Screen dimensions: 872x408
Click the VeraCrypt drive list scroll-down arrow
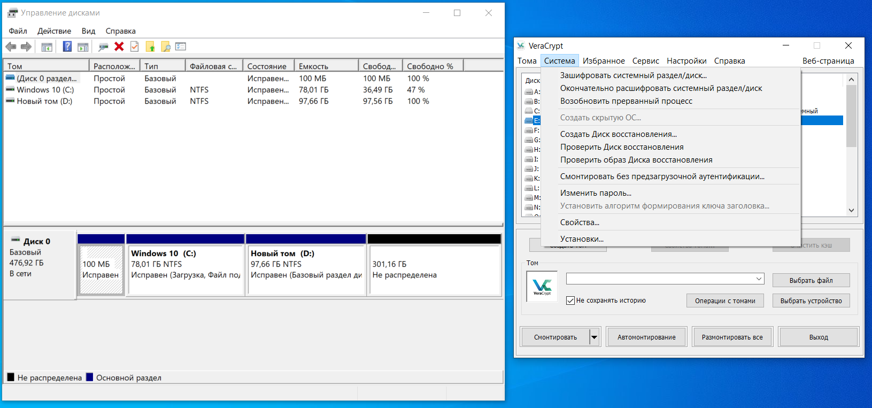pos(851,210)
